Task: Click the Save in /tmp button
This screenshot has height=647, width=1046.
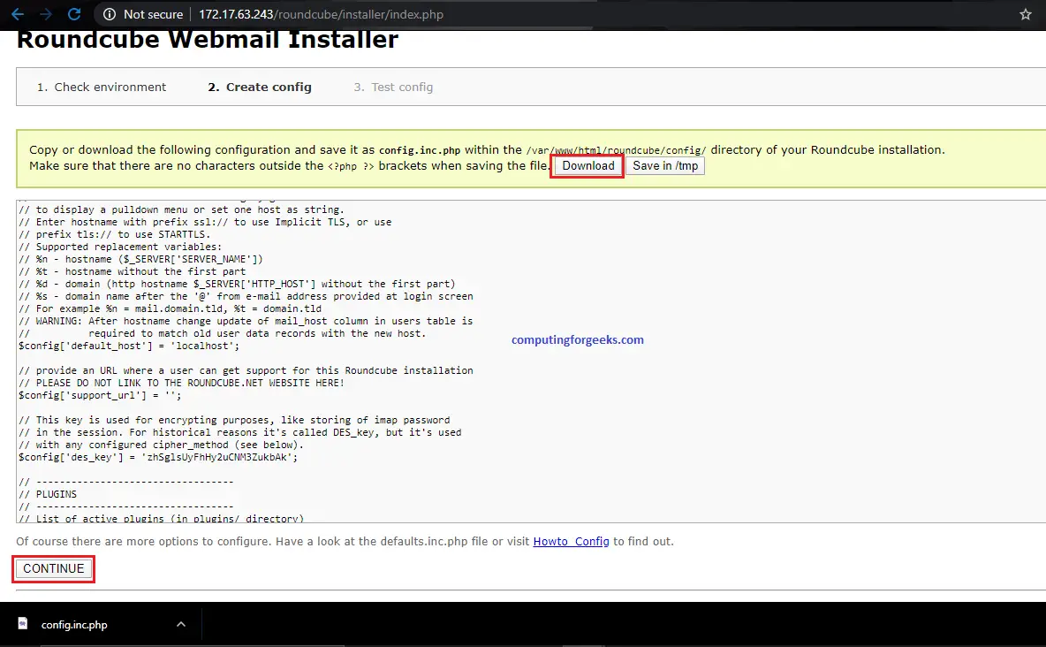Action: pos(664,165)
